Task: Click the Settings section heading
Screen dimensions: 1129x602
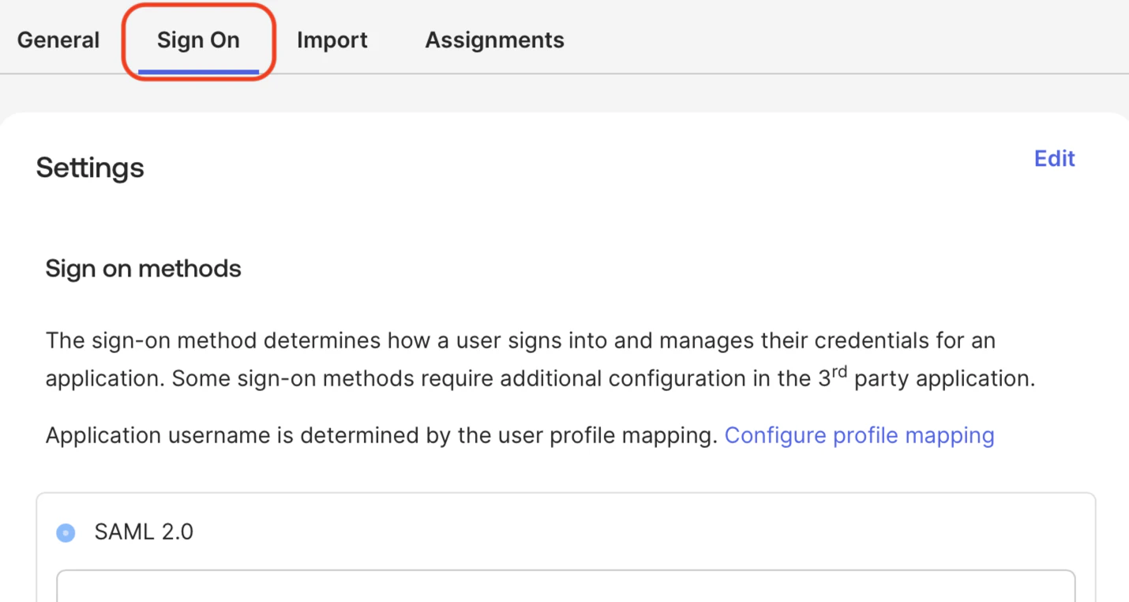Action: pos(89,167)
